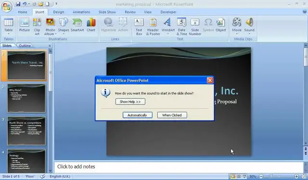Start slide show view from status bar
Screen dimensions: 308x180
[x=244, y=176]
